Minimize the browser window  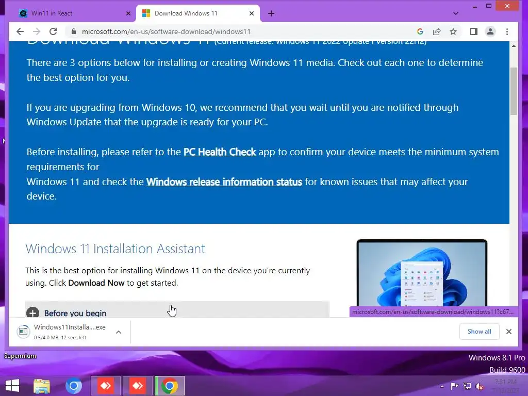475,6
